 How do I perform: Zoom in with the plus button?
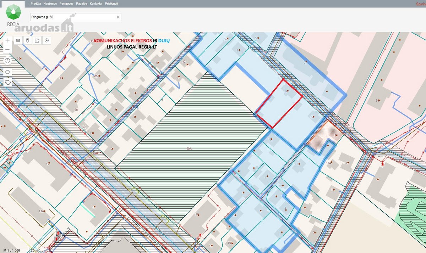(x=7, y=40)
